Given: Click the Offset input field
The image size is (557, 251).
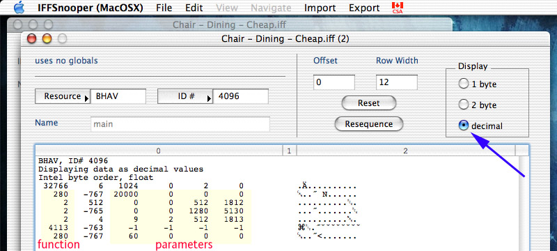Looking at the screenshot, I should tap(334, 82).
